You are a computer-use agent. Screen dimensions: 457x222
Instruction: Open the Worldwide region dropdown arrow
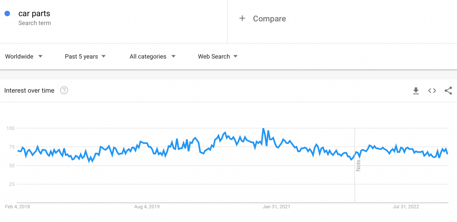[40, 56]
